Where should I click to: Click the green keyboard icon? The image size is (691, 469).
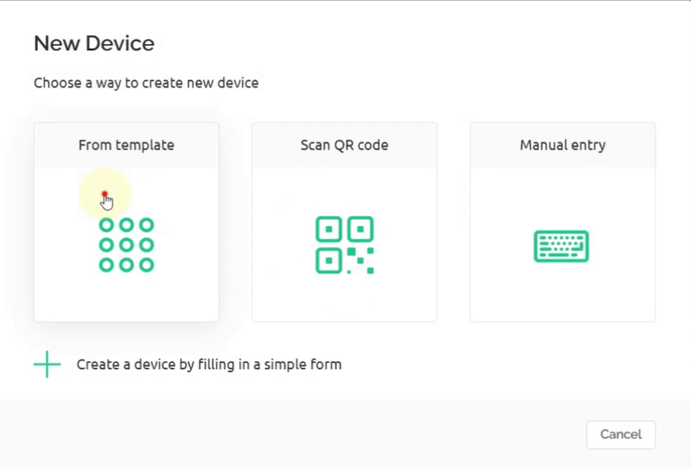point(561,245)
